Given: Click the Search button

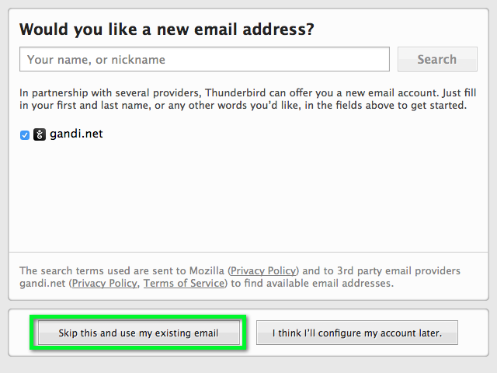Looking at the screenshot, I should tap(437, 59).
